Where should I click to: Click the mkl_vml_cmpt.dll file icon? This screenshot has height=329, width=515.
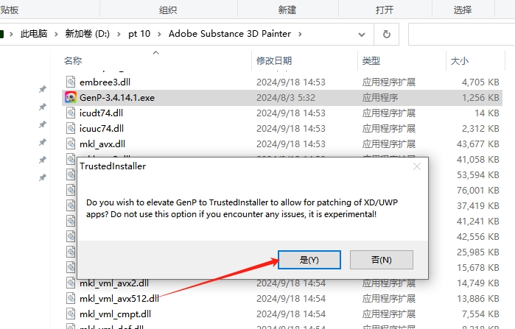pos(70,314)
